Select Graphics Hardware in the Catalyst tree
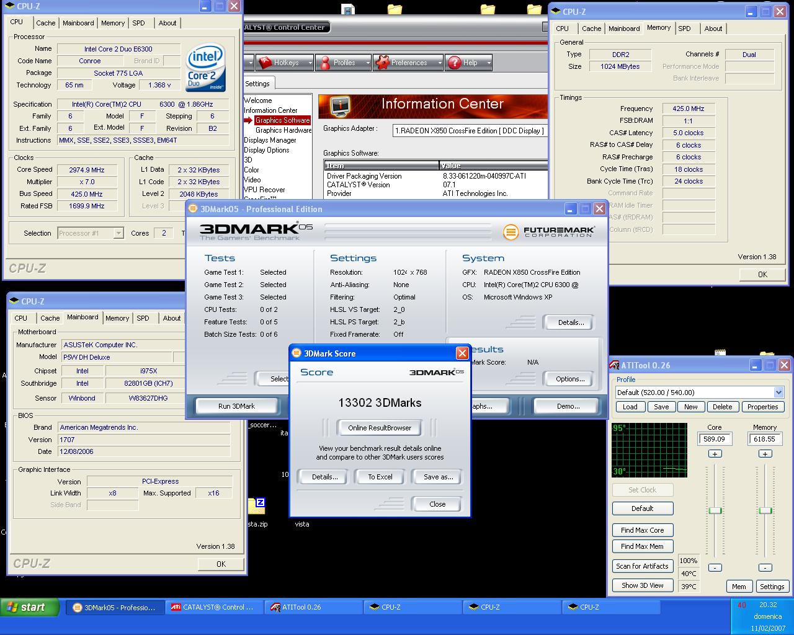This screenshot has width=794, height=635. click(283, 130)
